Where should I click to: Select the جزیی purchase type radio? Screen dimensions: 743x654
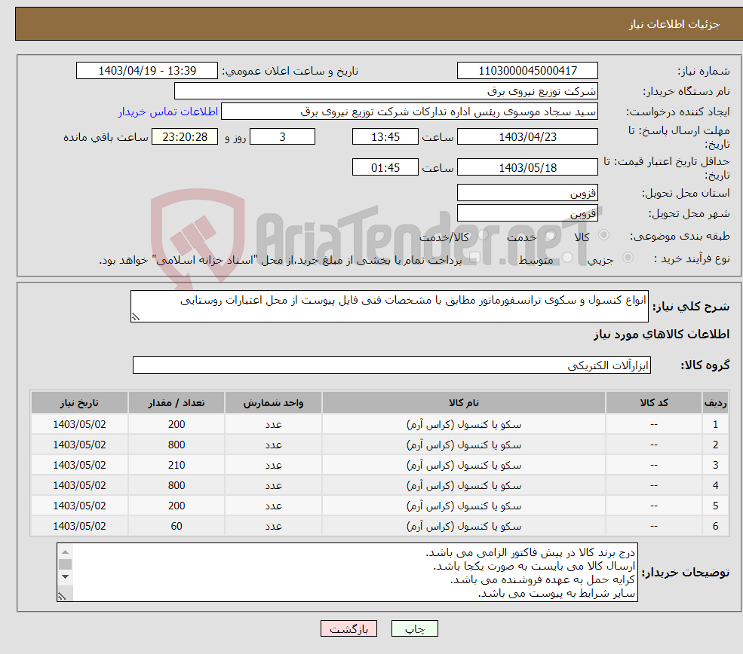click(x=628, y=258)
